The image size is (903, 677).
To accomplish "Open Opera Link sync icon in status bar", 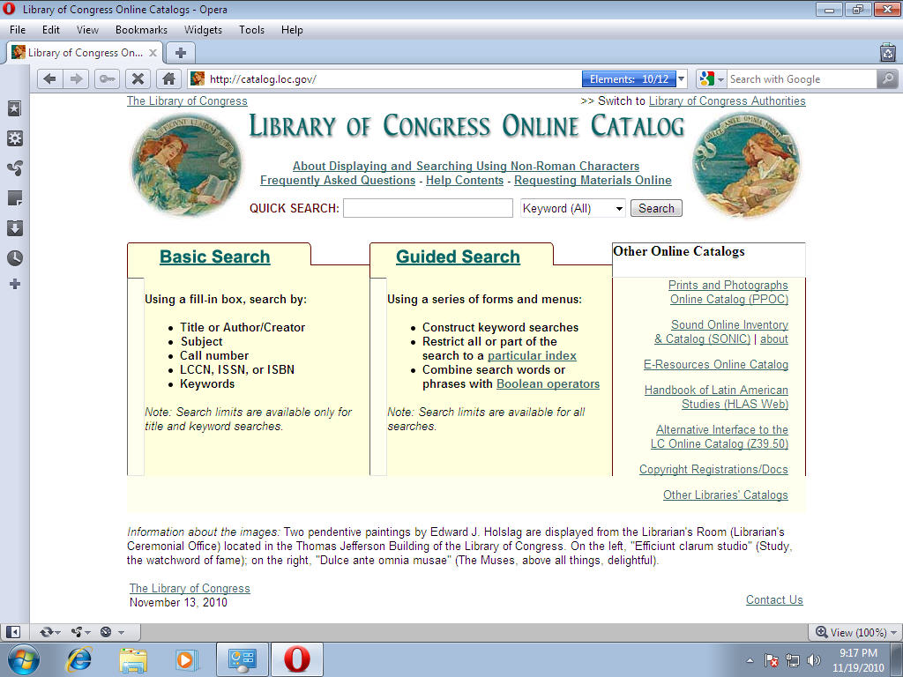I will click(x=46, y=632).
